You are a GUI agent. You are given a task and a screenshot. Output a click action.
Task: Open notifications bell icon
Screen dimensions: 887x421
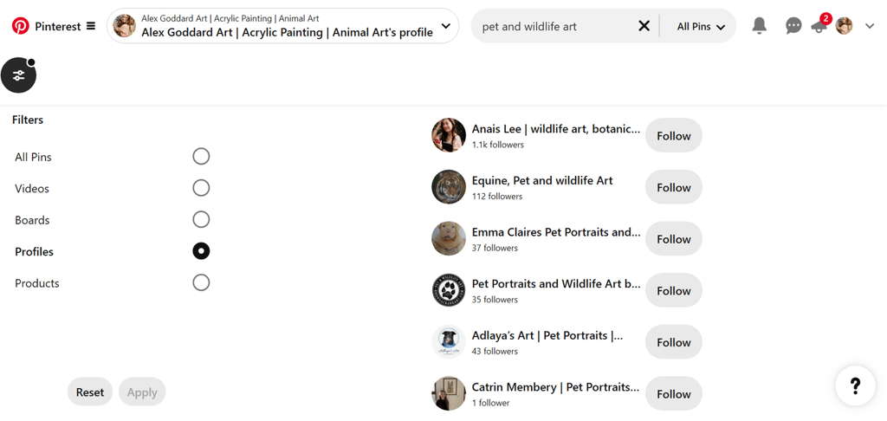759,26
